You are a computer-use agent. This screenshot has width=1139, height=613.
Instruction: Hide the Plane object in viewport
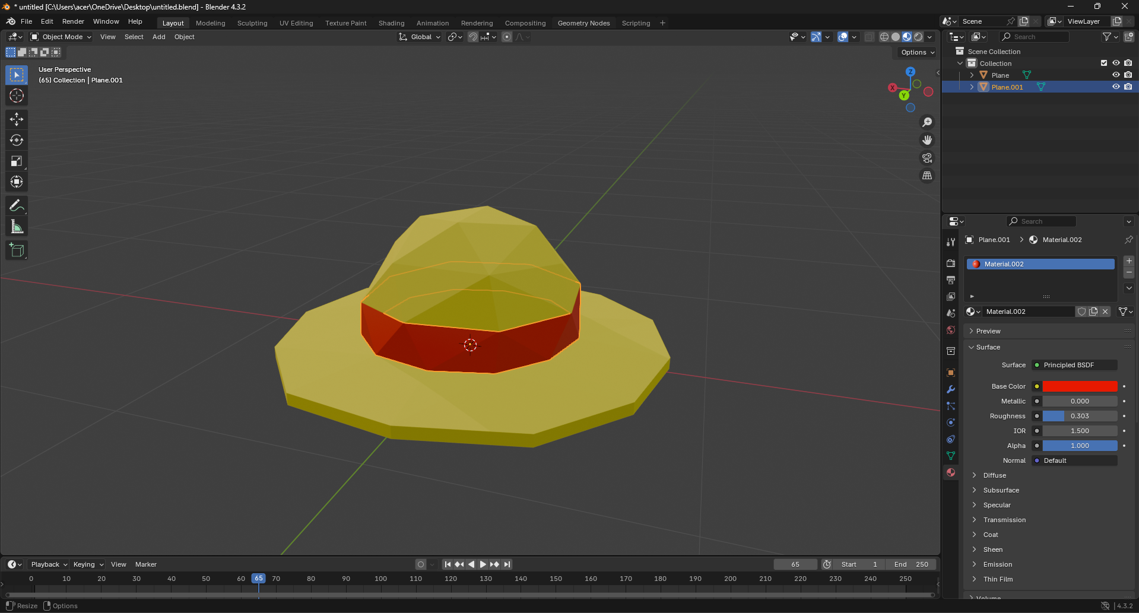1116,75
